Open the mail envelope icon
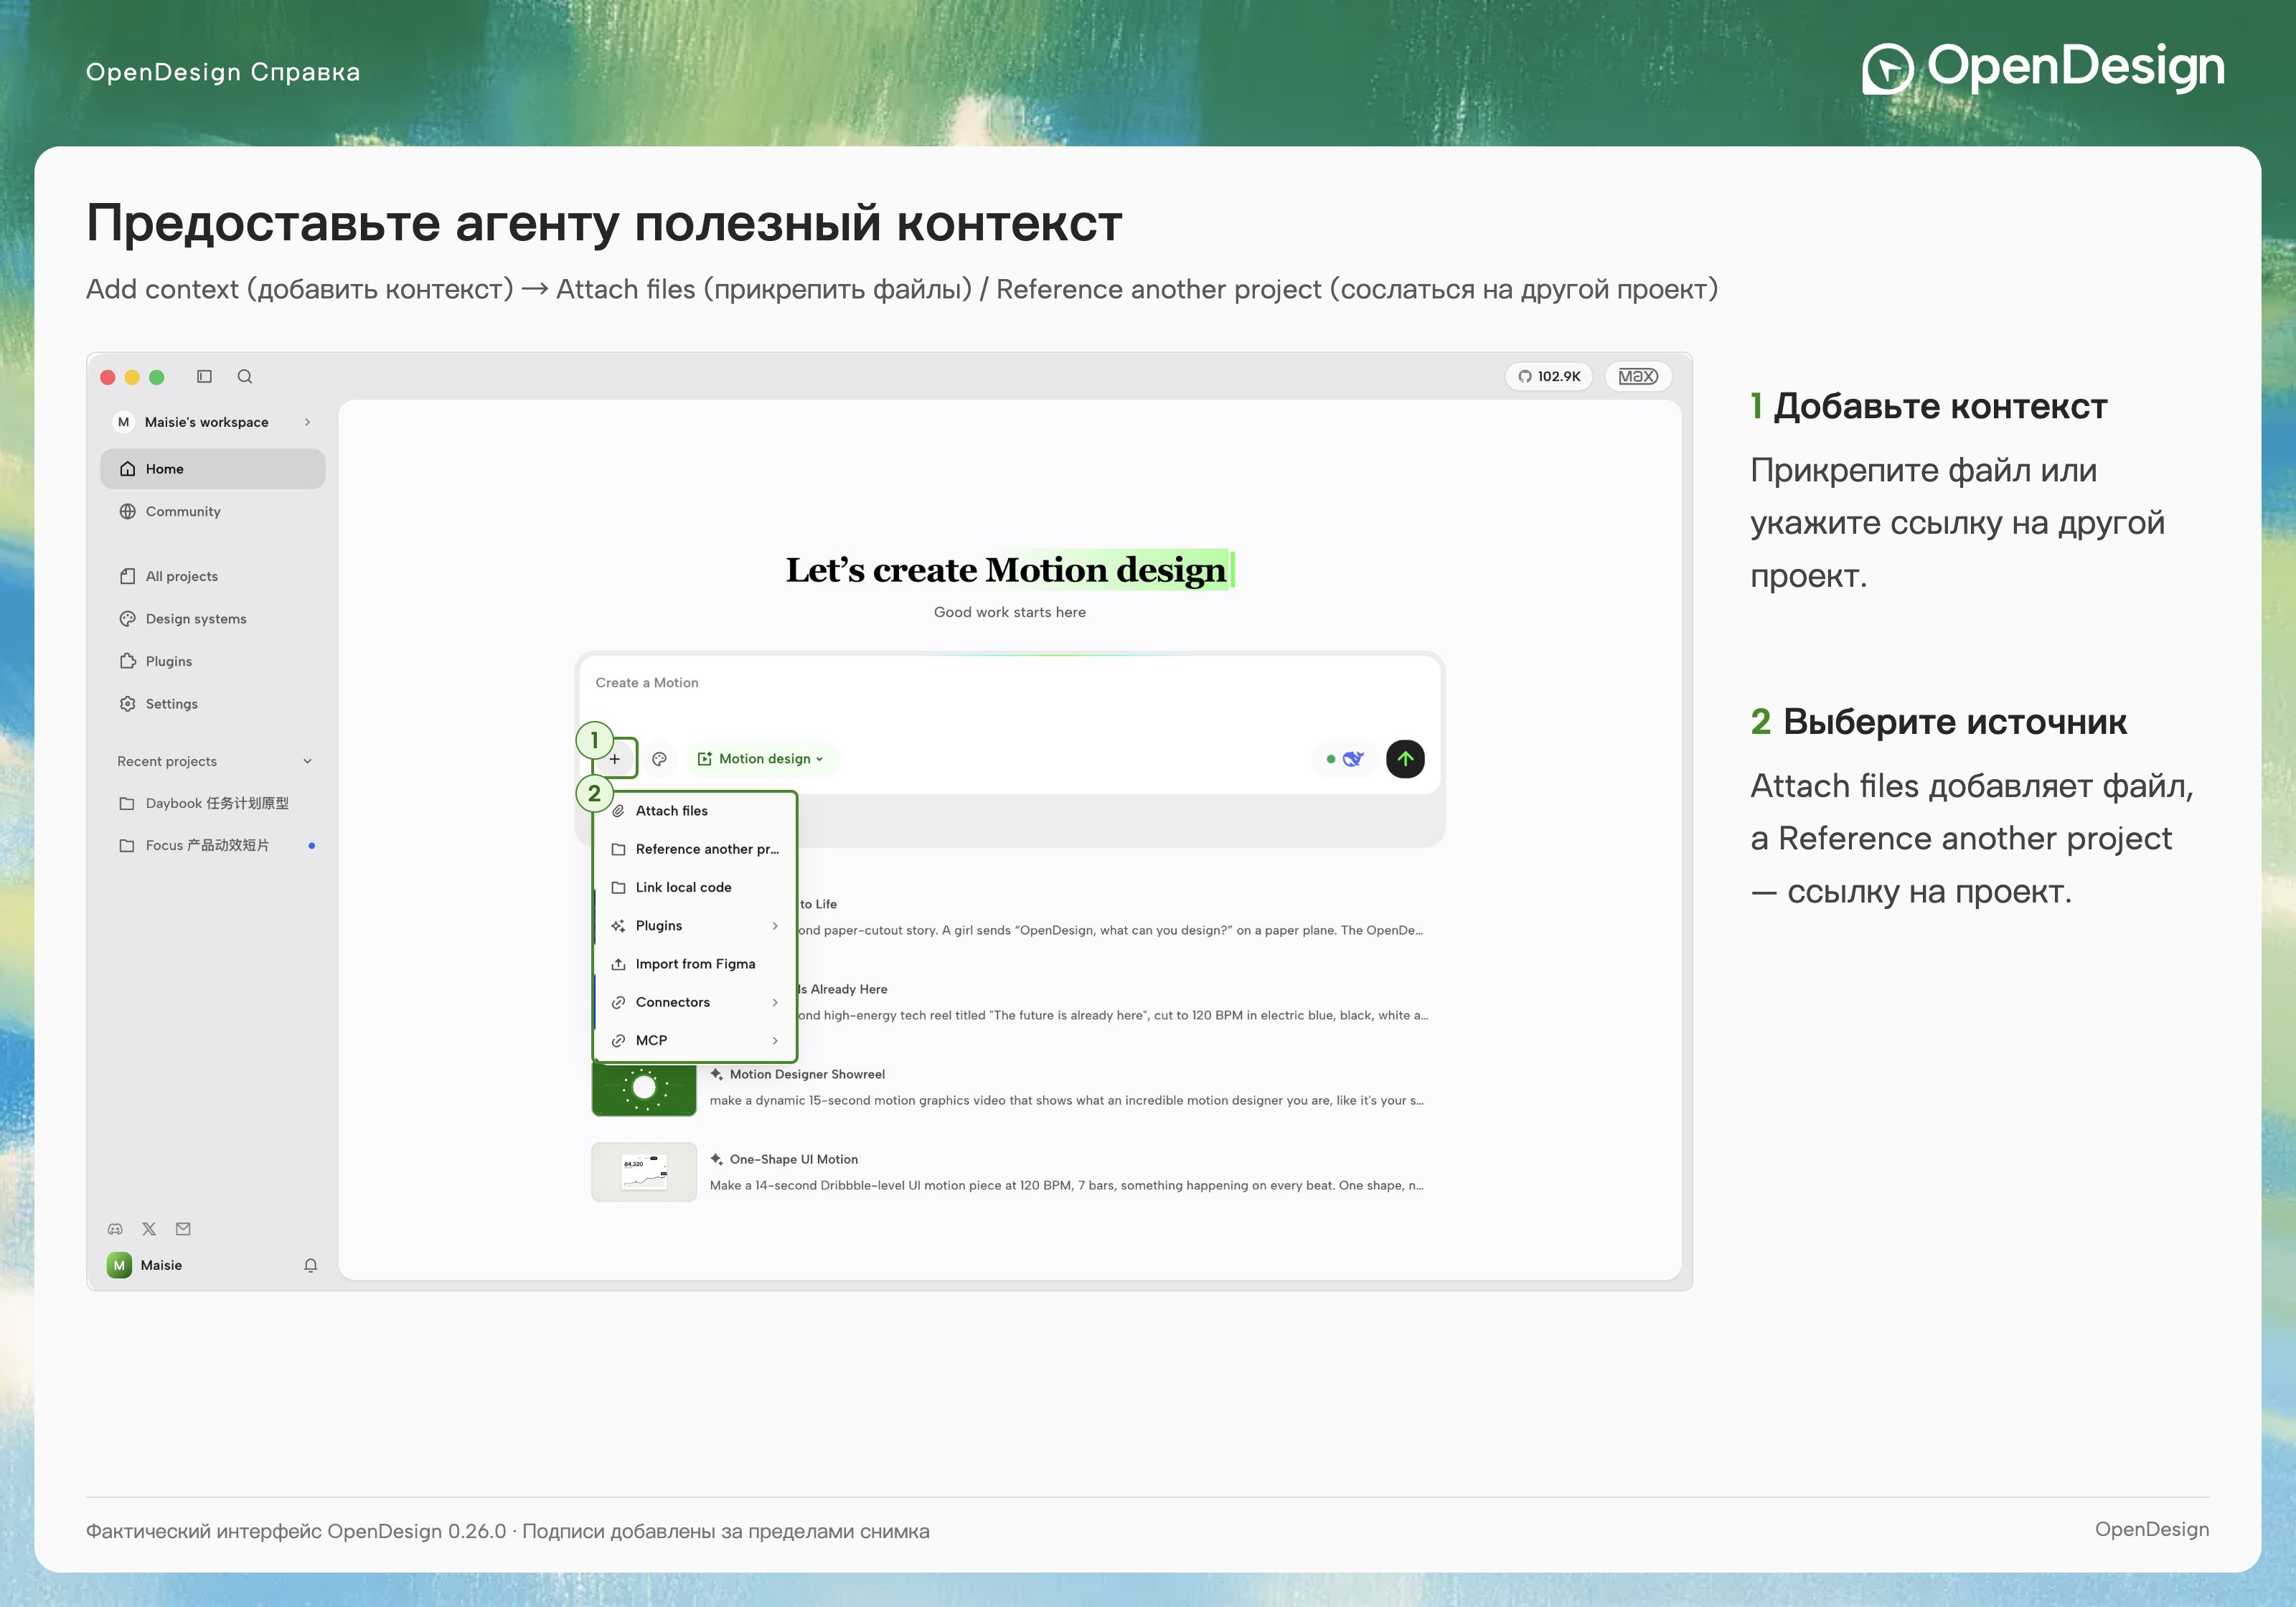This screenshot has height=1607, width=2296. (183, 1229)
